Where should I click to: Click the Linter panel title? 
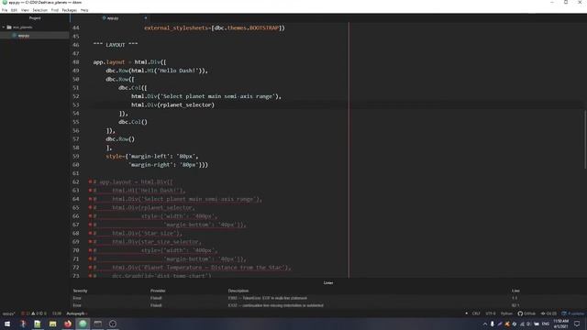tap(328, 283)
